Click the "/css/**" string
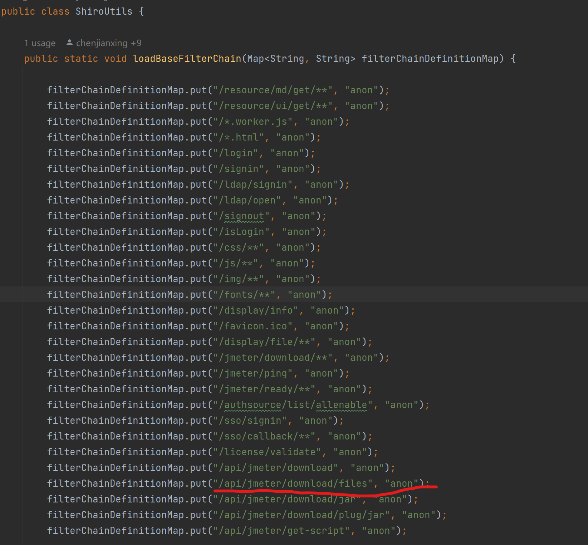Image resolution: width=588 pixels, height=545 pixels. click(239, 247)
